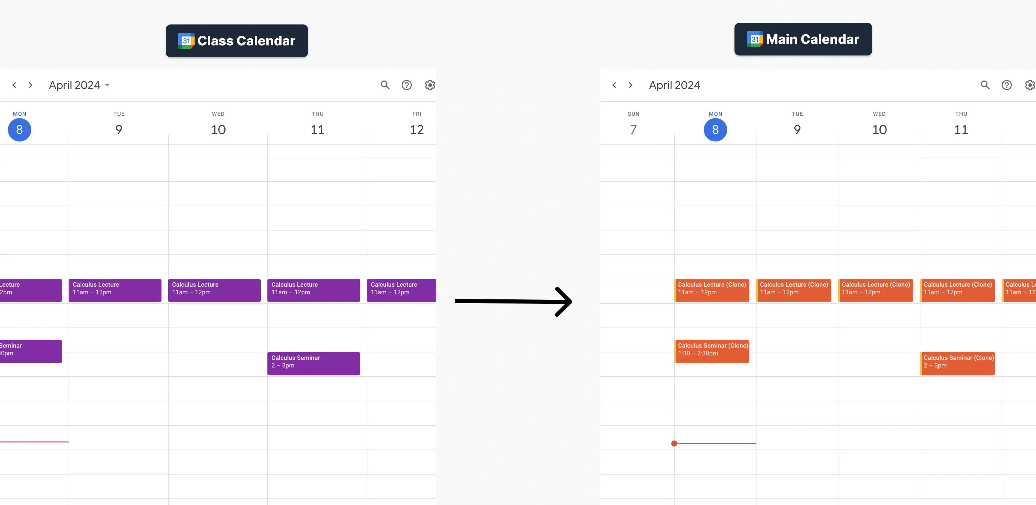
Task: Click the back chevron in Class Calendar
Action: 14,85
